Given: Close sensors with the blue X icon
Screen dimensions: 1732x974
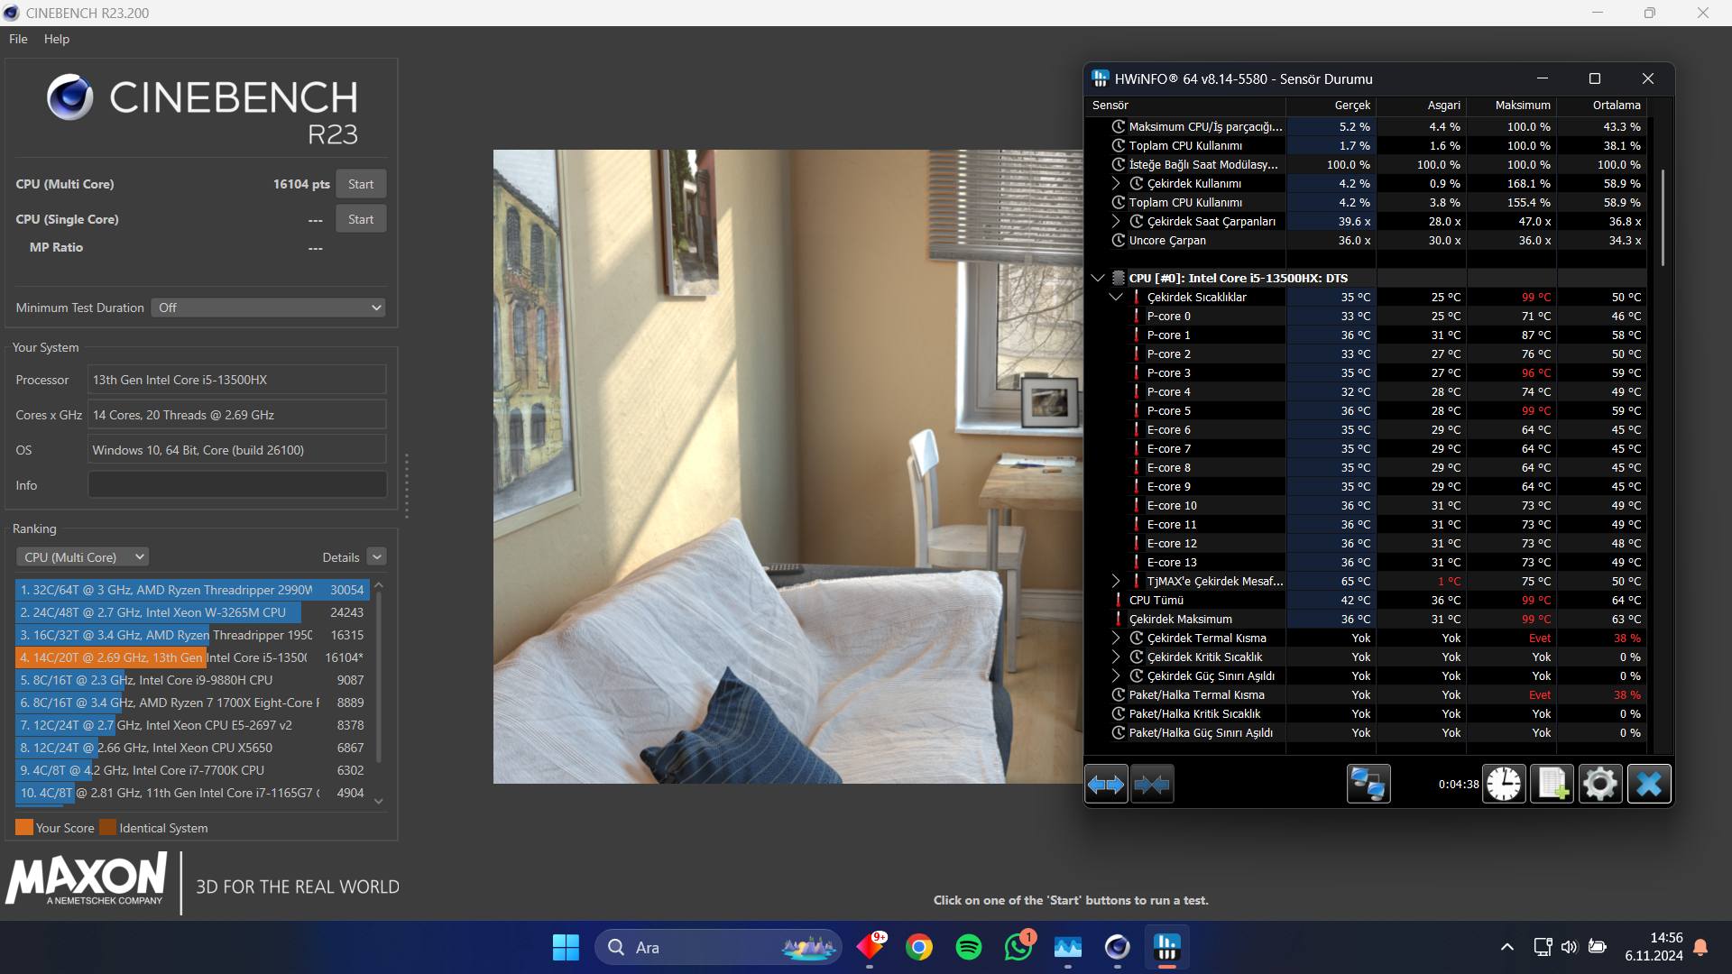Looking at the screenshot, I should [1649, 785].
